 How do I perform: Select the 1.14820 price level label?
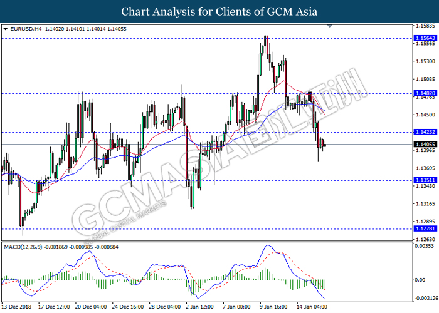point(425,93)
